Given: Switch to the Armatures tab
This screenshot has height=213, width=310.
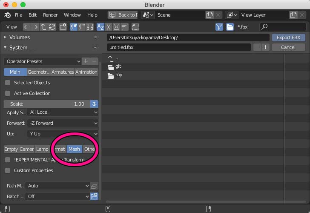Looking at the screenshot, I should pos(63,72).
